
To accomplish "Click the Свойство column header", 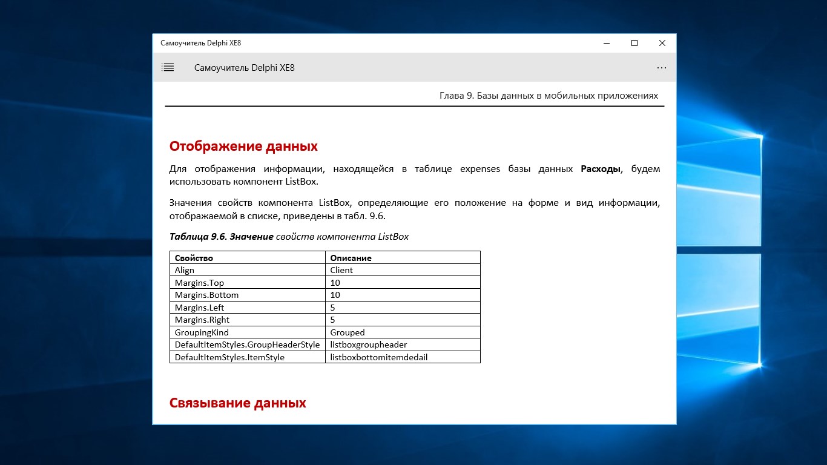I will click(x=248, y=257).
